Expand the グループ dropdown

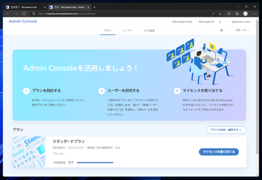pyautogui.click(x=242, y=30)
